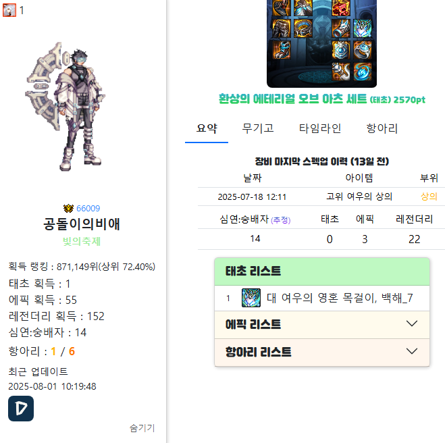The image size is (445, 443).
Task: Expand the 항아리 리스트 section
Action: point(322,353)
